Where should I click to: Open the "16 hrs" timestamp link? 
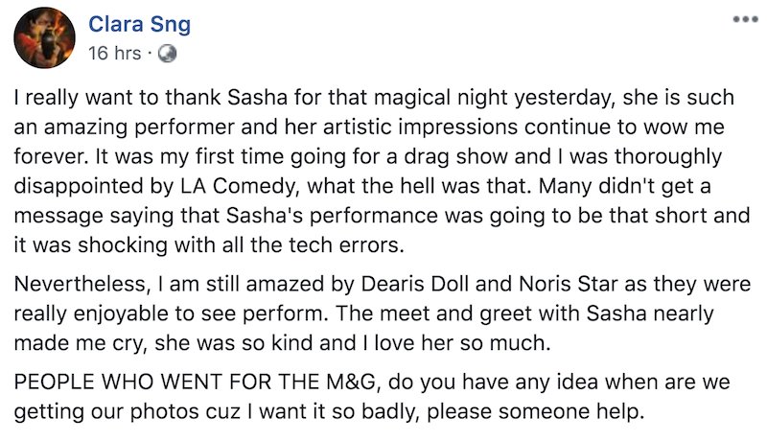point(114,53)
